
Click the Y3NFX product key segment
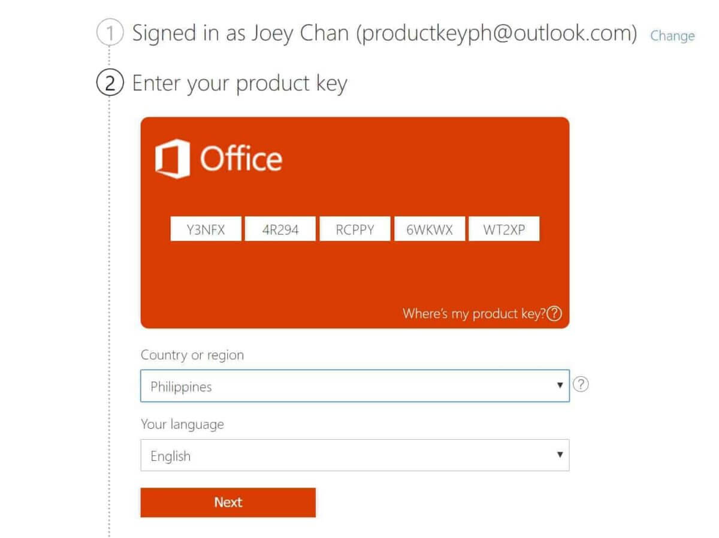pyautogui.click(x=206, y=228)
